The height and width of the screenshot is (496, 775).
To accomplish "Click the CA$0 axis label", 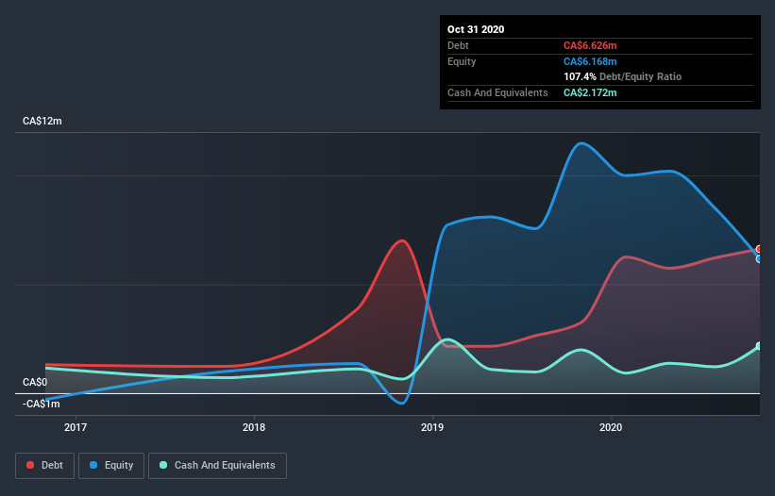I will point(35,383).
